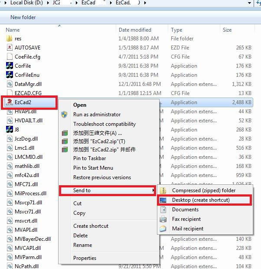The height and width of the screenshot is (269, 261).
Task: Click the msvcrt.dll file name
Action: tap(26, 221)
